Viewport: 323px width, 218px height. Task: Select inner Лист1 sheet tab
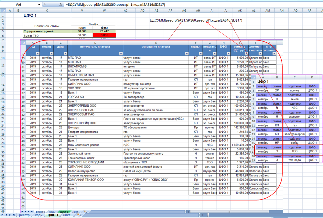(x=76, y=212)
